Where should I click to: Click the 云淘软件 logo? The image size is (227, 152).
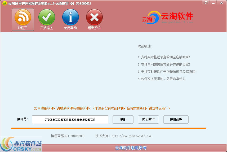167,18
